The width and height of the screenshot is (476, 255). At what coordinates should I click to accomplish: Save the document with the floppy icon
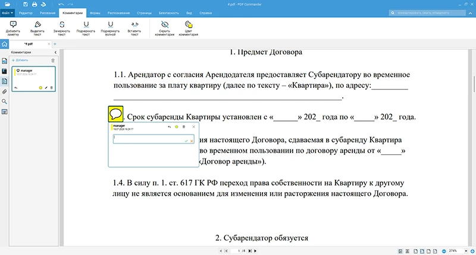tap(26, 4)
